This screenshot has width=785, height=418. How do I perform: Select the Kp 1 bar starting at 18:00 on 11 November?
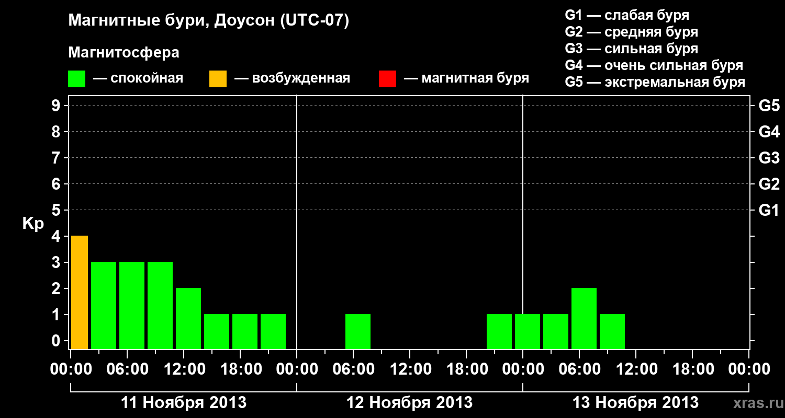point(245,331)
